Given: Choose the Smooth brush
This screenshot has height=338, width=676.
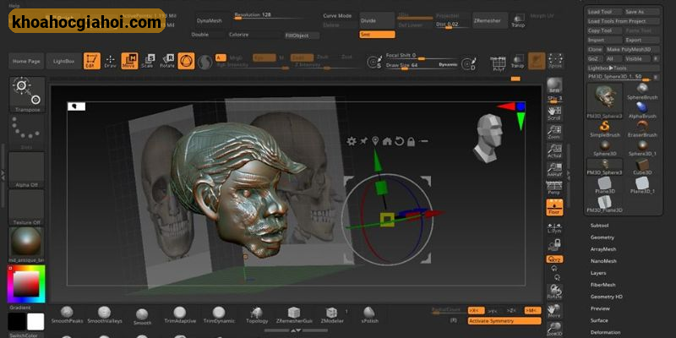Looking at the screenshot, I should coord(142,316).
